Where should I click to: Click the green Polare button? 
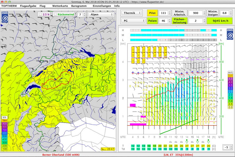pos(152,21)
